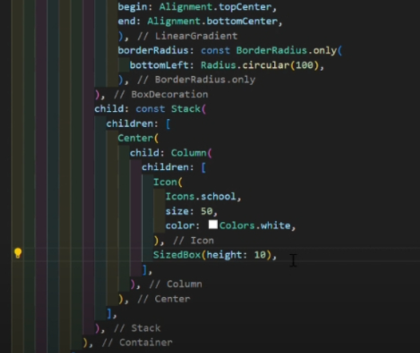Click the Icon( widget opening

168,182
